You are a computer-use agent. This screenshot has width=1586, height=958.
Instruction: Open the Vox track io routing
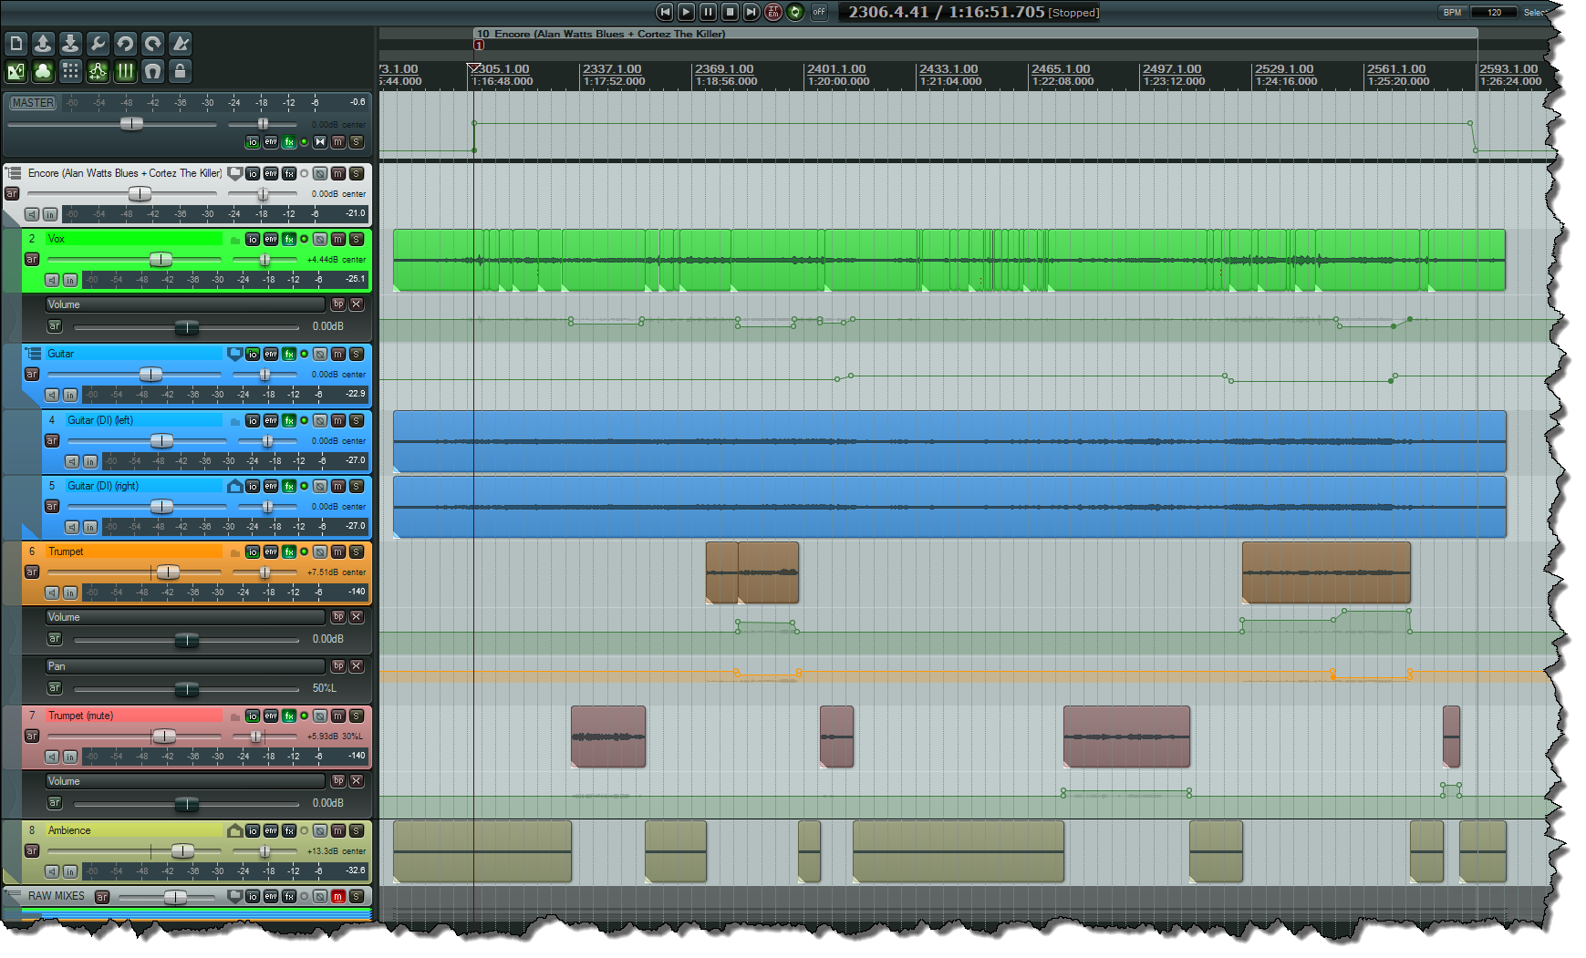[253, 239]
